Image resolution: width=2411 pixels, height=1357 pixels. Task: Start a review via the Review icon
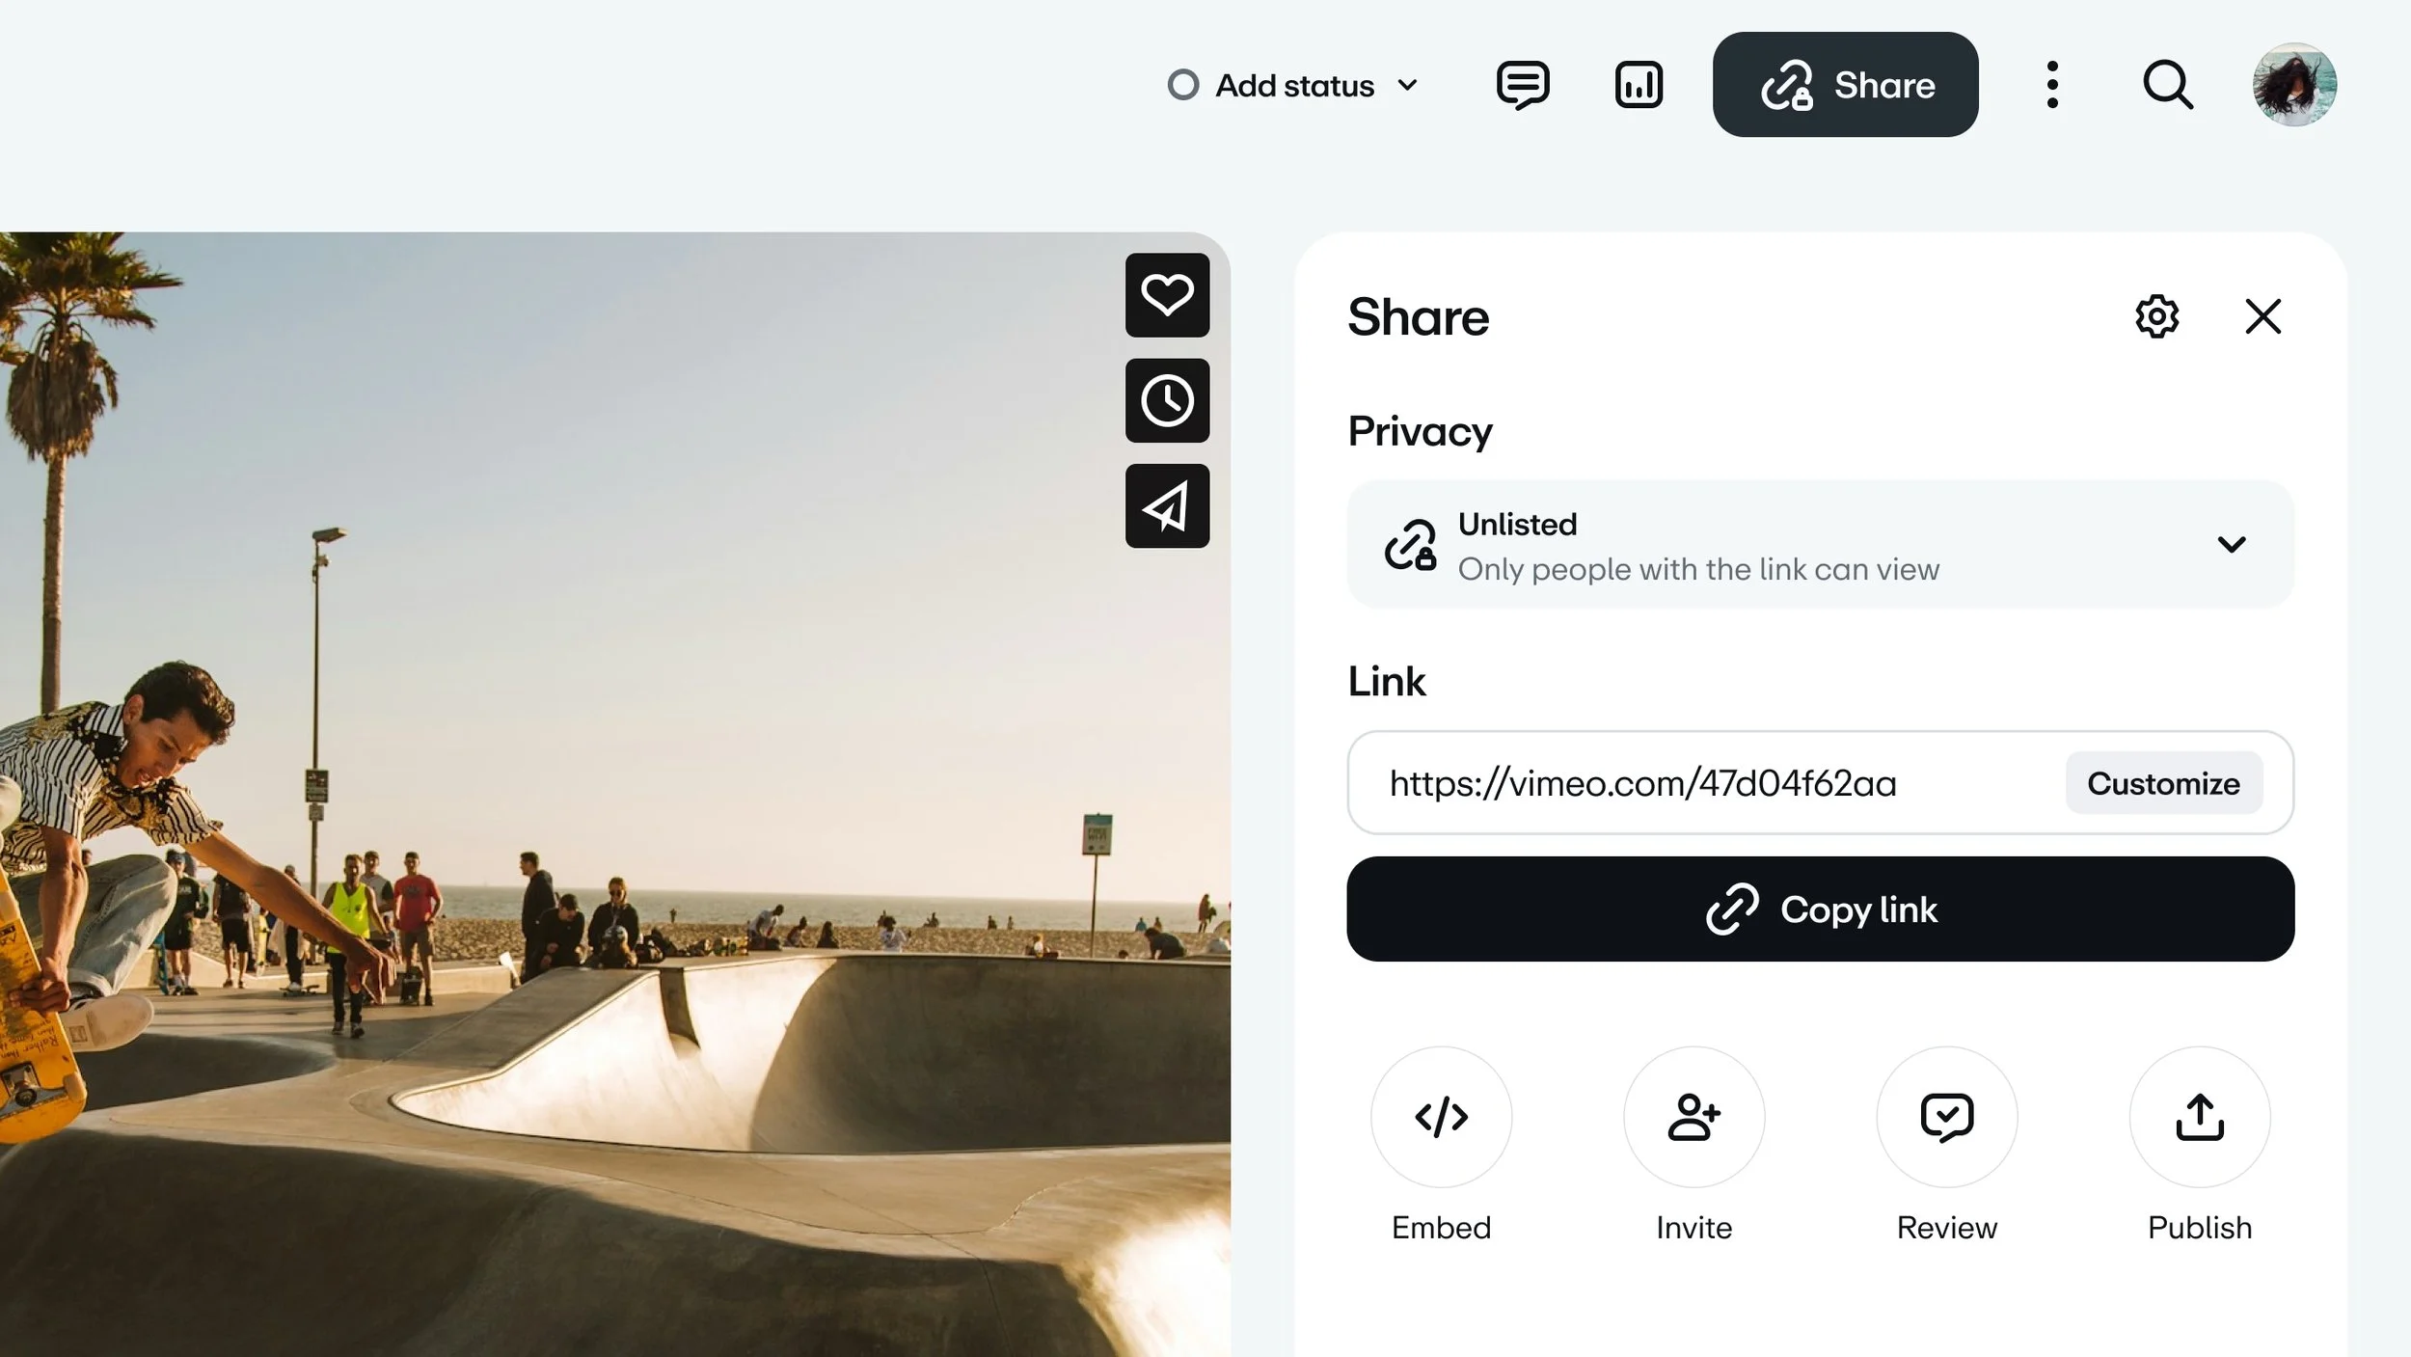tap(1946, 1117)
